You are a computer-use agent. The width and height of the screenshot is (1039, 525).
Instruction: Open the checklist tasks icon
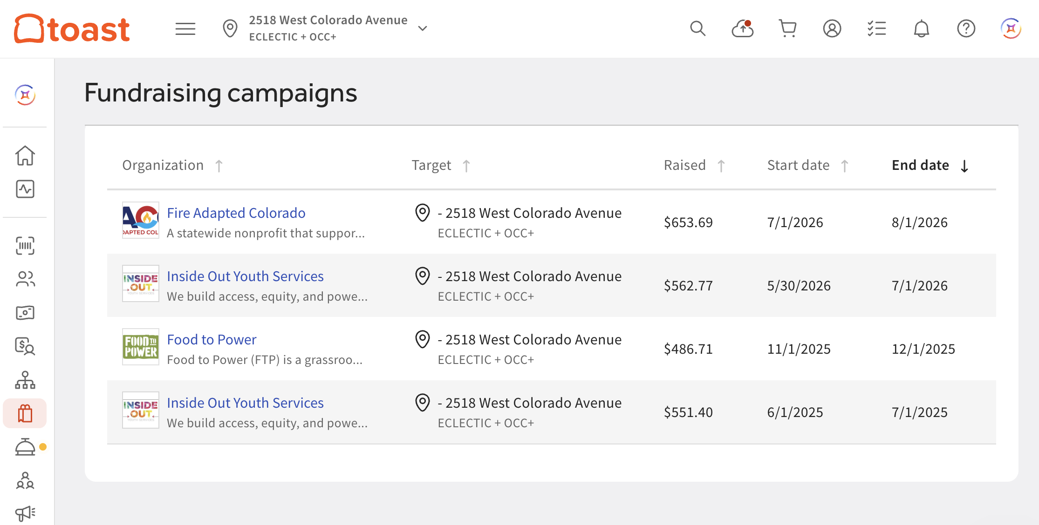(x=877, y=29)
